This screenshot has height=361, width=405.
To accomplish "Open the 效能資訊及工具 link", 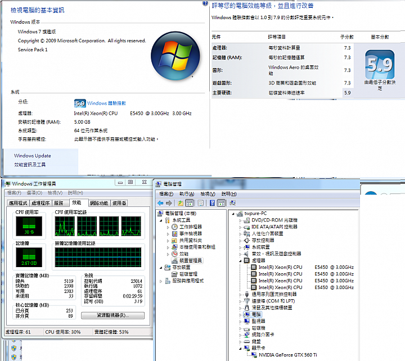I will pyautogui.click(x=30, y=165).
